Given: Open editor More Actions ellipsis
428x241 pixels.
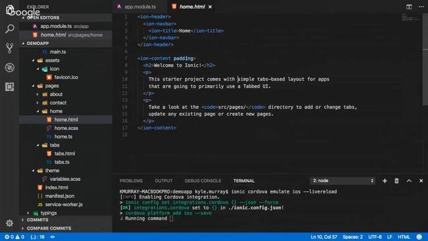Looking at the screenshot, I should coord(421,7).
